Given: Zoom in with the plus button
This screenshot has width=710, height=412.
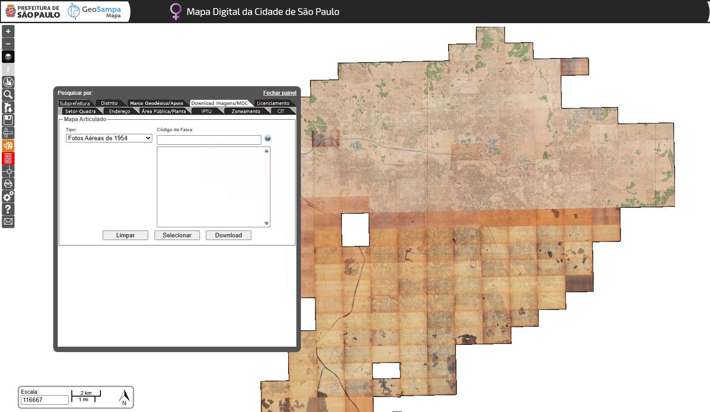Looking at the screenshot, I should [x=8, y=31].
